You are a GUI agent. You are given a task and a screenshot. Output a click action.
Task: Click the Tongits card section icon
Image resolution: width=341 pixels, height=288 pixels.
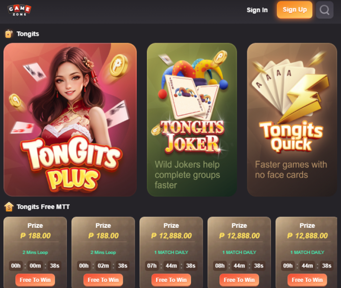pyautogui.click(x=8, y=34)
